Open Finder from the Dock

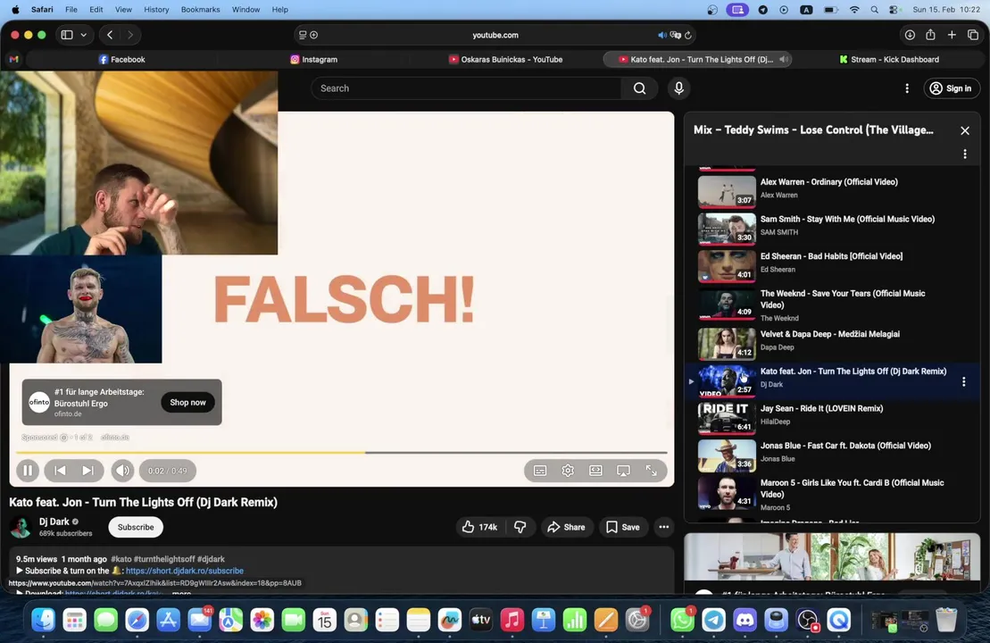point(43,621)
